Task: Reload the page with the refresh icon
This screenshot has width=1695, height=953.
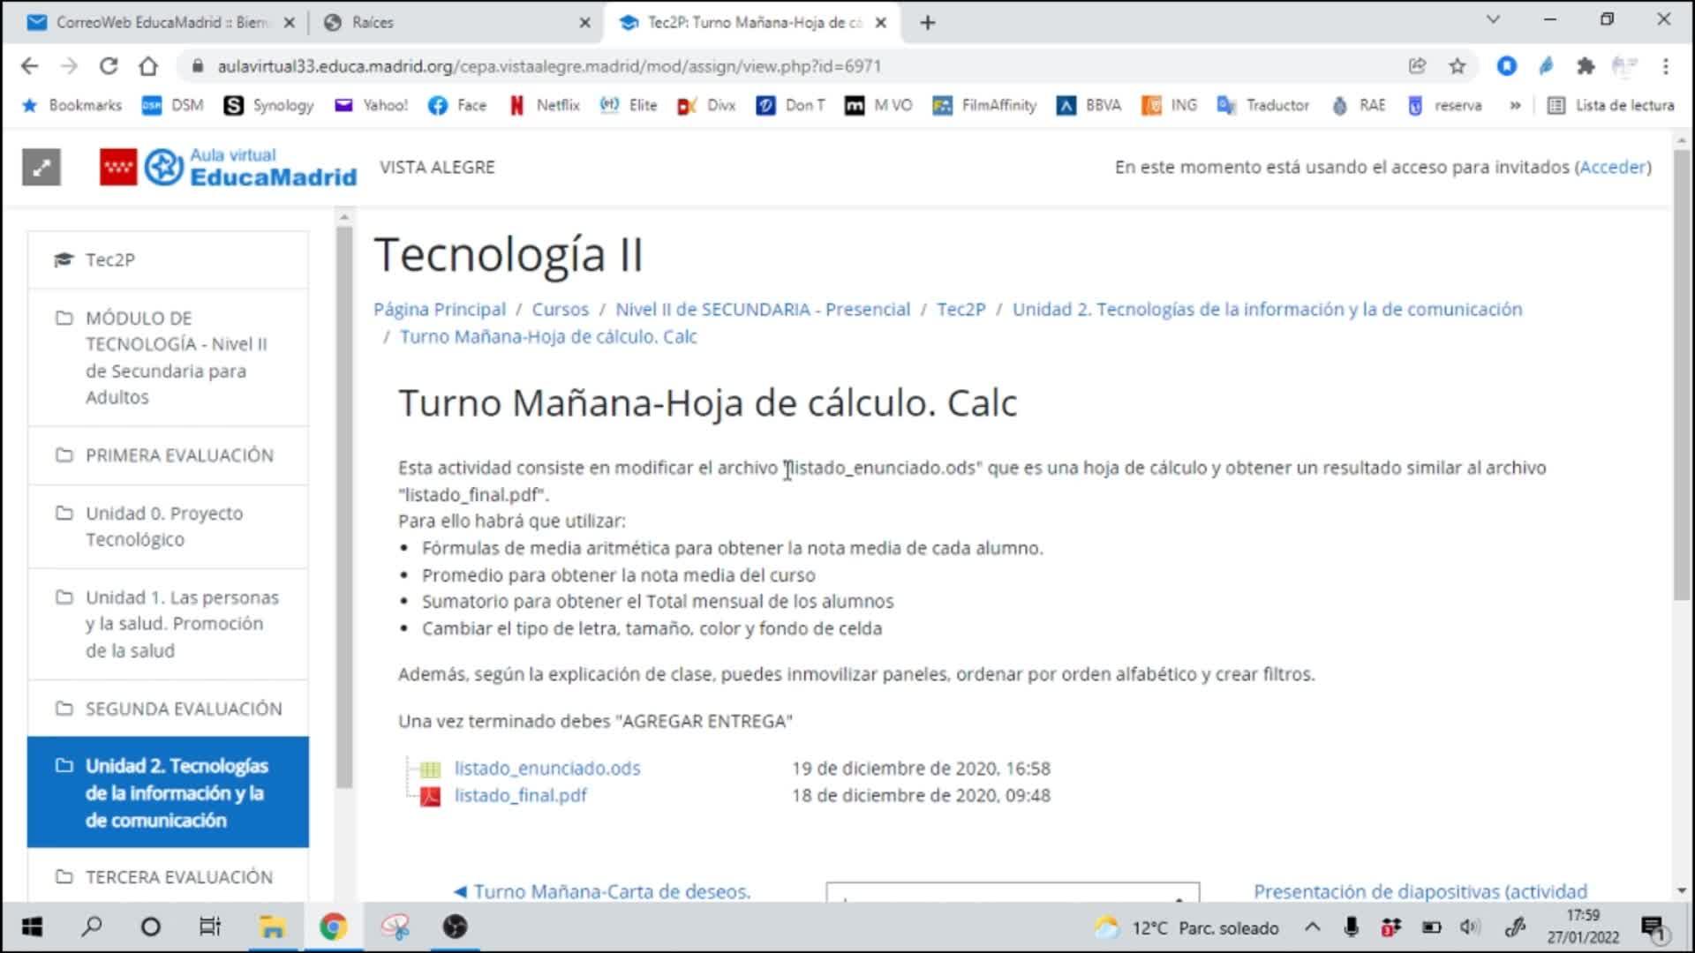Action: click(108, 66)
